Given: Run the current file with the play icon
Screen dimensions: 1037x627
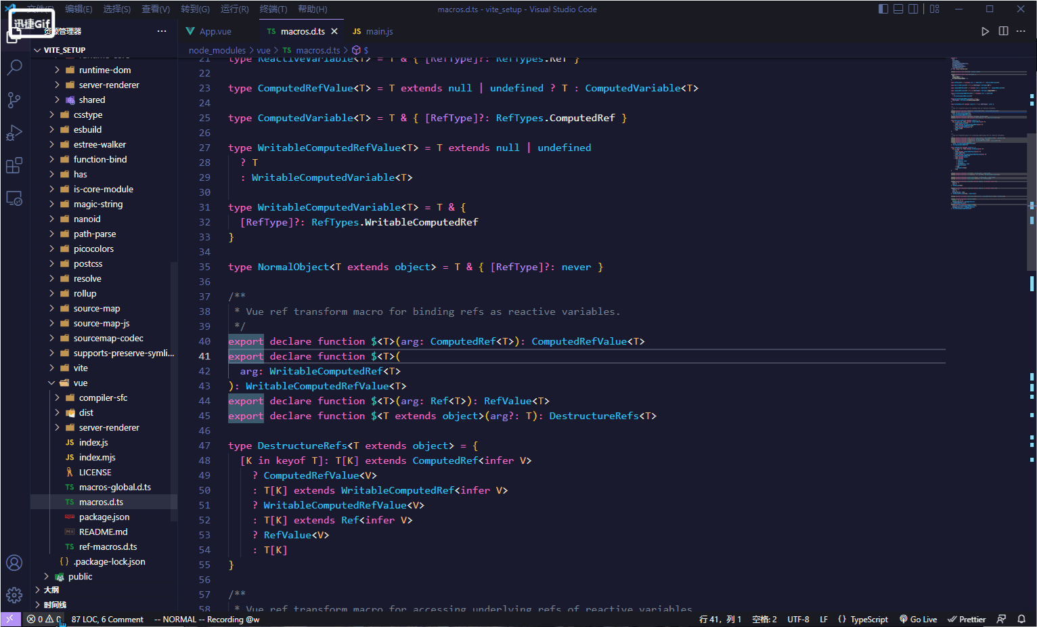Looking at the screenshot, I should tap(986, 31).
